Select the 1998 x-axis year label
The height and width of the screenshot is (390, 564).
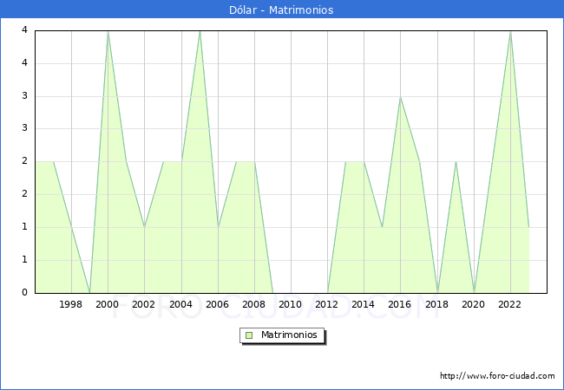[71, 304]
